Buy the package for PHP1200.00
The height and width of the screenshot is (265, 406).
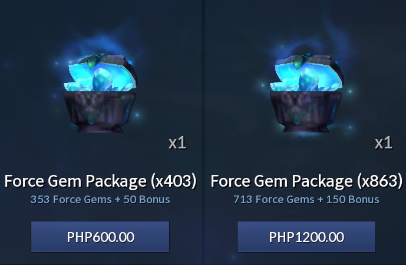pos(306,237)
